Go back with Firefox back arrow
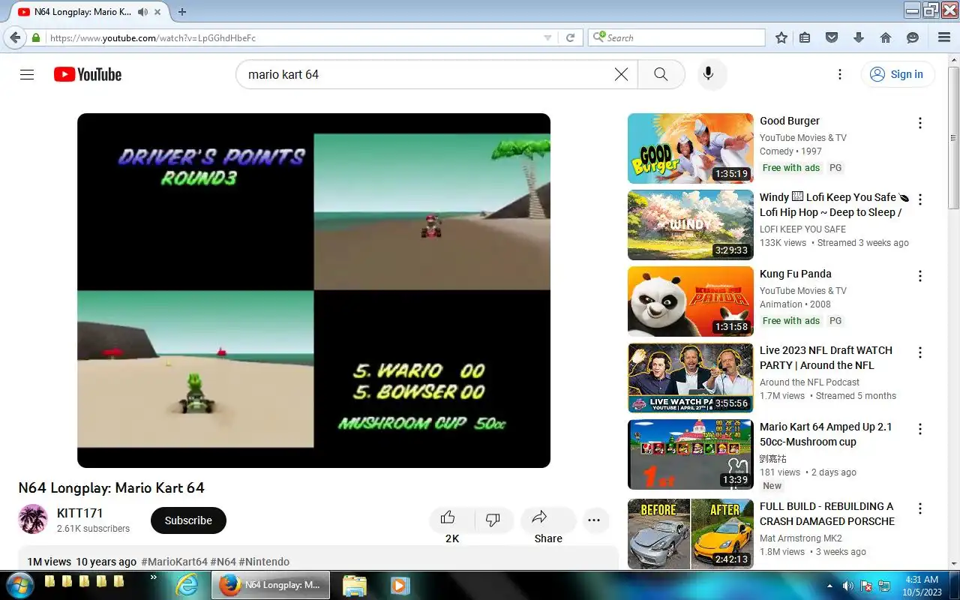 (x=15, y=37)
